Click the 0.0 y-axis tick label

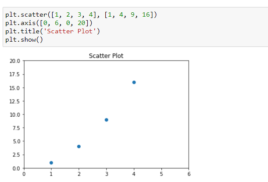[16, 168]
